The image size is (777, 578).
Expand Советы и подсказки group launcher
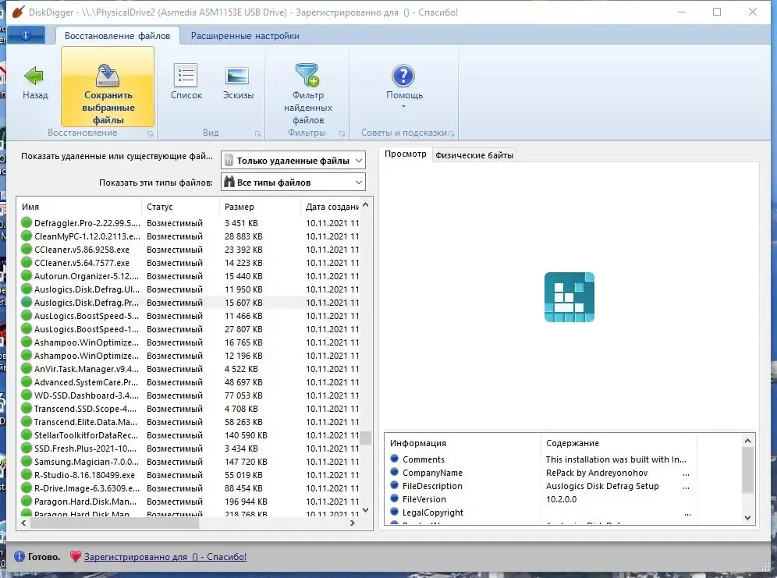point(451,133)
